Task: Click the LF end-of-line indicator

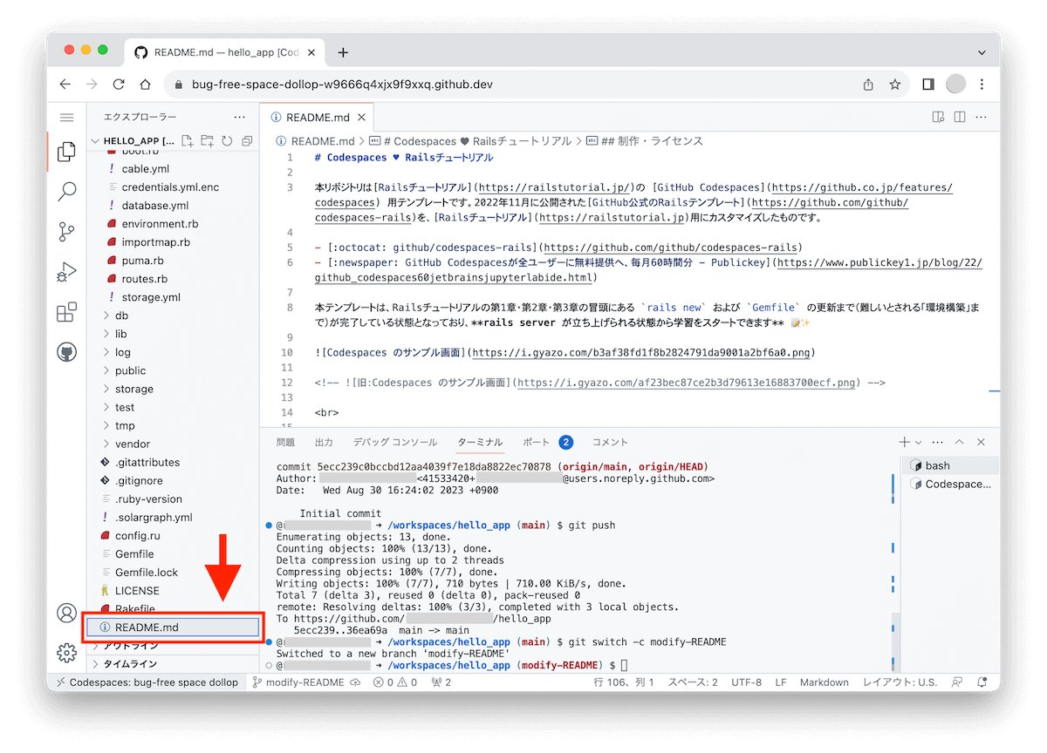Action: point(780,682)
